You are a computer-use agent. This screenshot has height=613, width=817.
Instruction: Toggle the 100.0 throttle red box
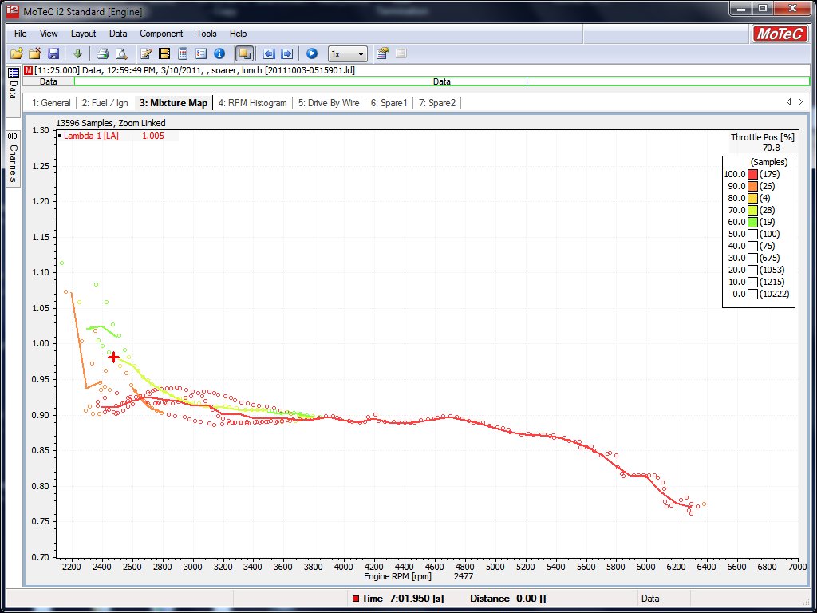(x=753, y=174)
